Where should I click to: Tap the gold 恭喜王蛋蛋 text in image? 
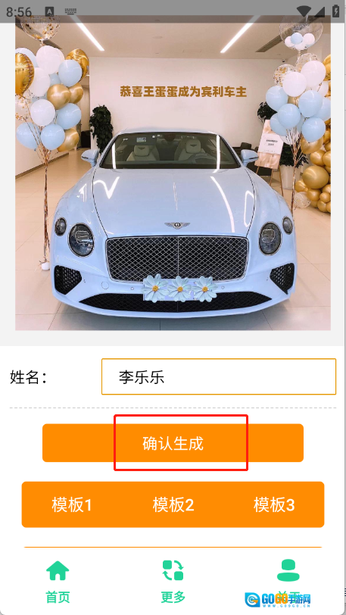[x=183, y=92]
